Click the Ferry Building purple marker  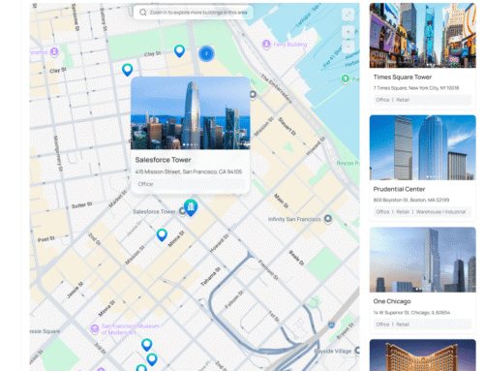click(266, 44)
